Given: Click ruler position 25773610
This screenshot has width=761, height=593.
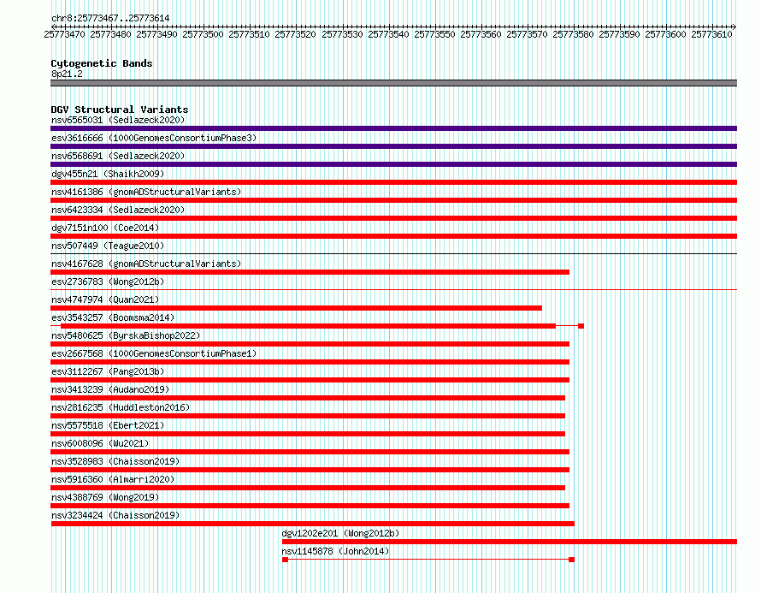Looking at the screenshot, I should click(x=711, y=34).
